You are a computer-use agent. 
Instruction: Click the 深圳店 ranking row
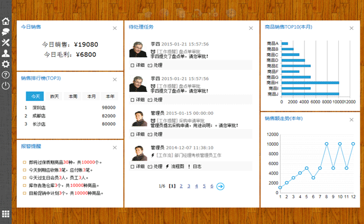coord(70,108)
